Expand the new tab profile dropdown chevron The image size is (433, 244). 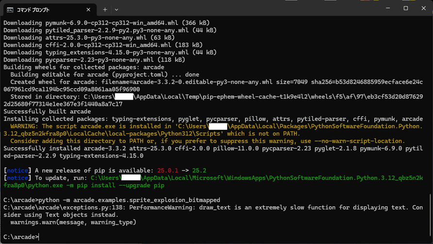click(x=117, y=10)
